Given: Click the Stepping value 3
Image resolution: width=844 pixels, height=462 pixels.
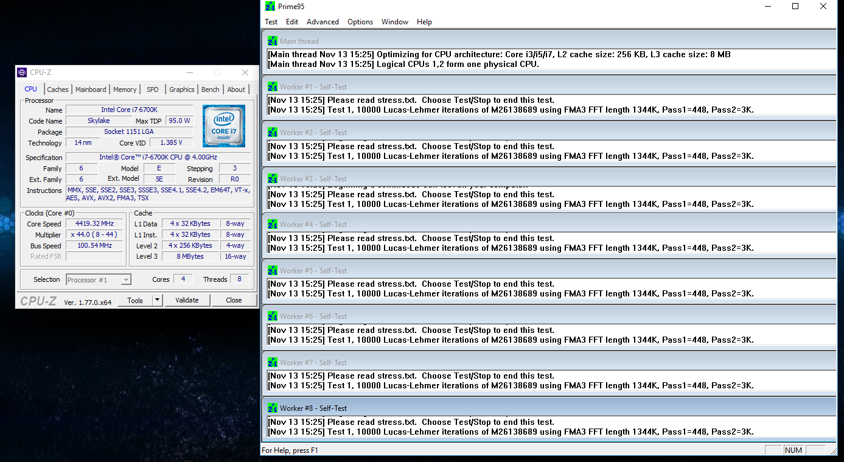Looking at the screenshot, I should 234,169.
